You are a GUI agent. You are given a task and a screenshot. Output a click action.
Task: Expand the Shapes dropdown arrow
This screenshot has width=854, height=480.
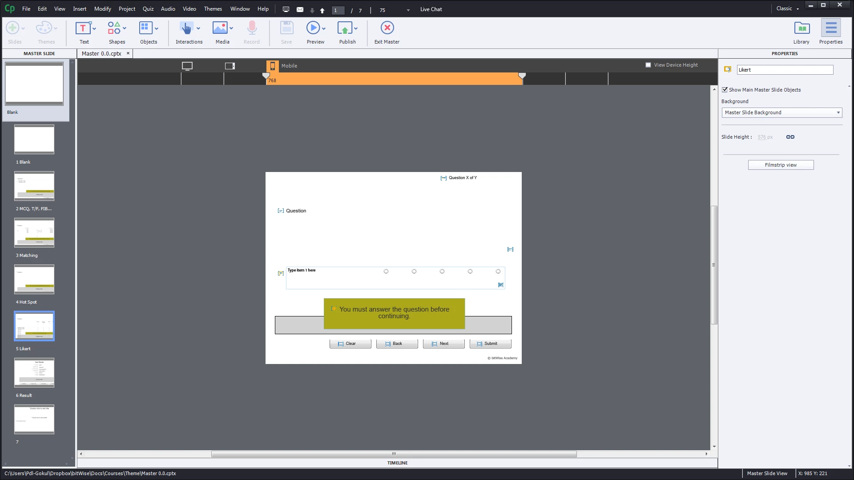click(125, 28)
